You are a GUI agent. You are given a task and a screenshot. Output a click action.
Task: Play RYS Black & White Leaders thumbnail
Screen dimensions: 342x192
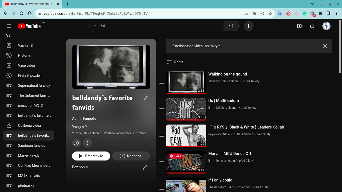[x=186, y=136]
